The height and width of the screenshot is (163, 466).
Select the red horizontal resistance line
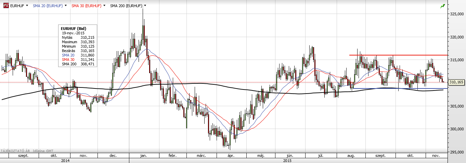(398, 55)
